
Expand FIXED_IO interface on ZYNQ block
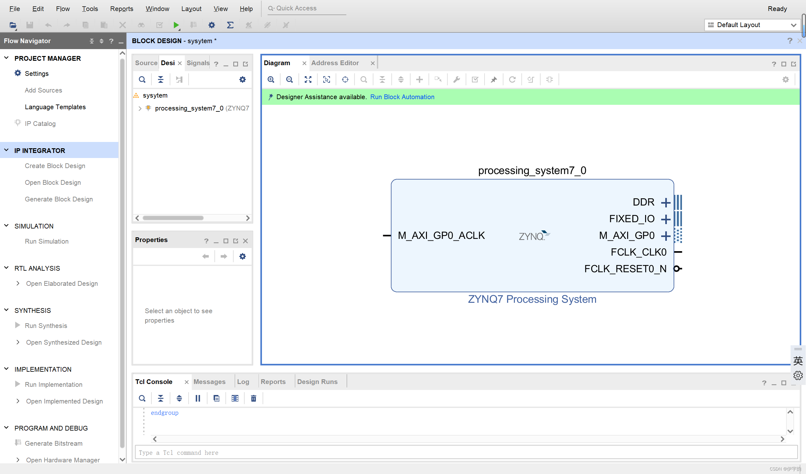[x=666, y=219]
